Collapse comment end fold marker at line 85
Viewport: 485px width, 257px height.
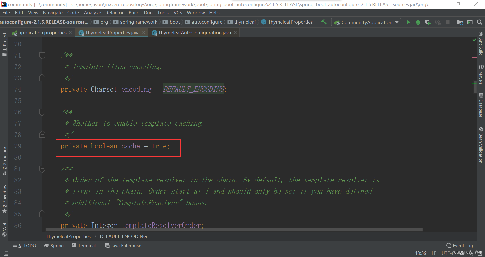(42, 214)
